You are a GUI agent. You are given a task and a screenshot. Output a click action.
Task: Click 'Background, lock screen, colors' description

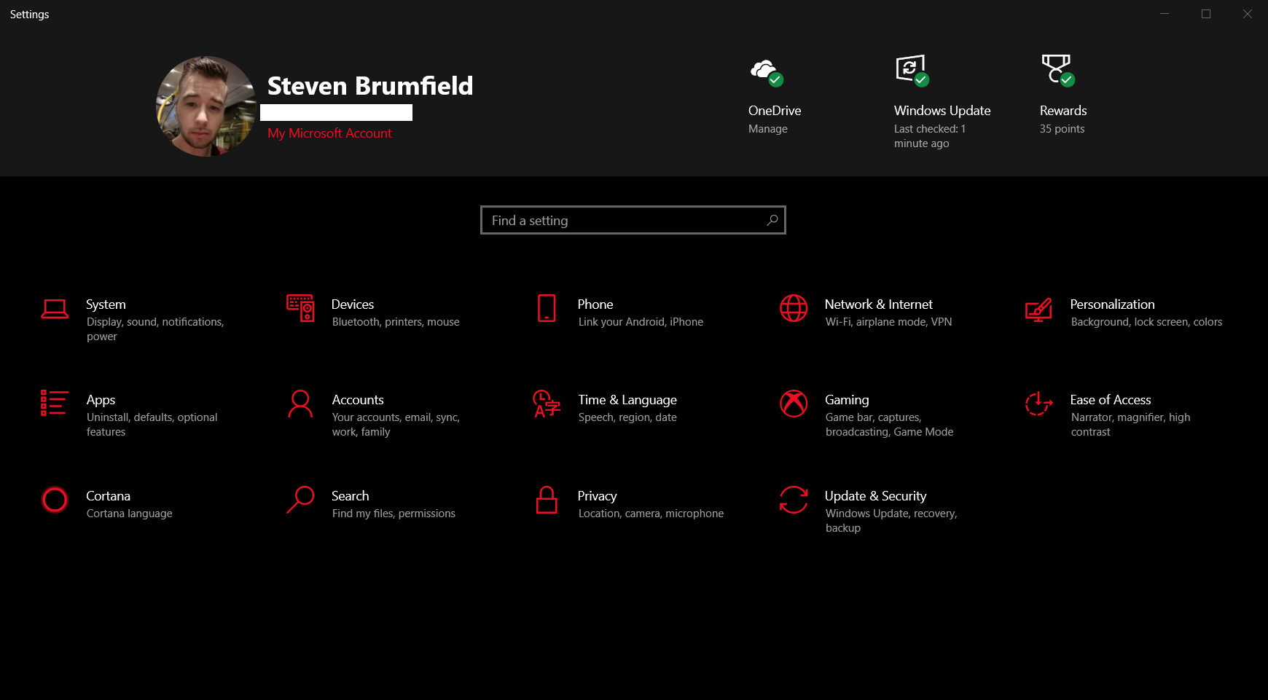[1146, 322]
